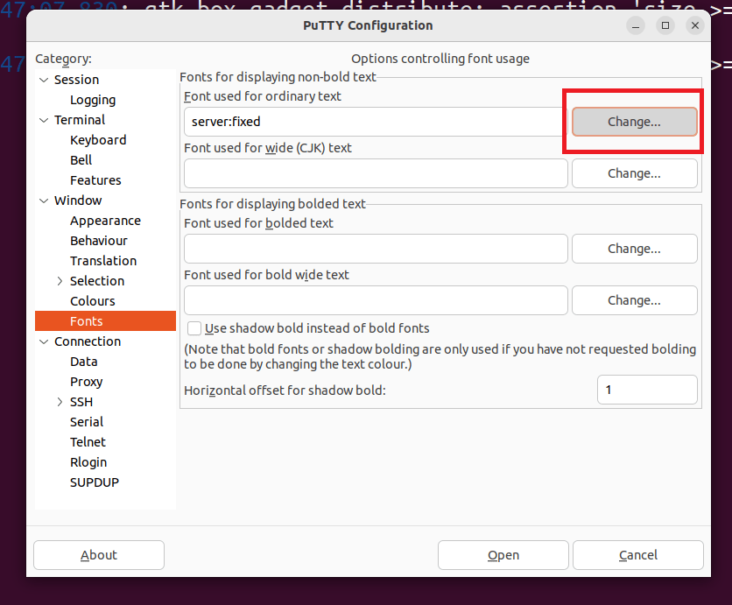Select the Terminal category
Viewport: 732px width, 605px height.
point(80,120)
